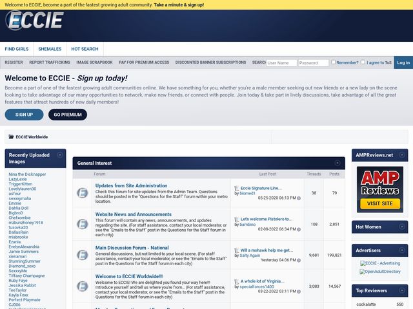Open last post icon for Eccie Signature Line
Image resolution: width=413 pixels, height=309 pixels.
(237, 188)
